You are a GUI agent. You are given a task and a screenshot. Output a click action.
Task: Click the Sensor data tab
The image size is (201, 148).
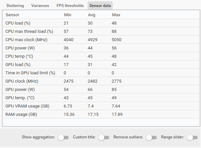point(100,6)
